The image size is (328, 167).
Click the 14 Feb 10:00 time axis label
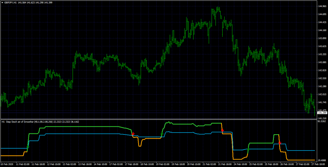(101, 165)
